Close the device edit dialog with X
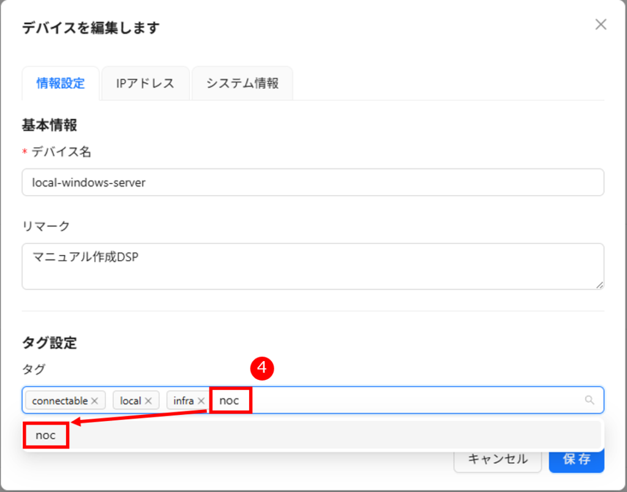 pos(601,24)
